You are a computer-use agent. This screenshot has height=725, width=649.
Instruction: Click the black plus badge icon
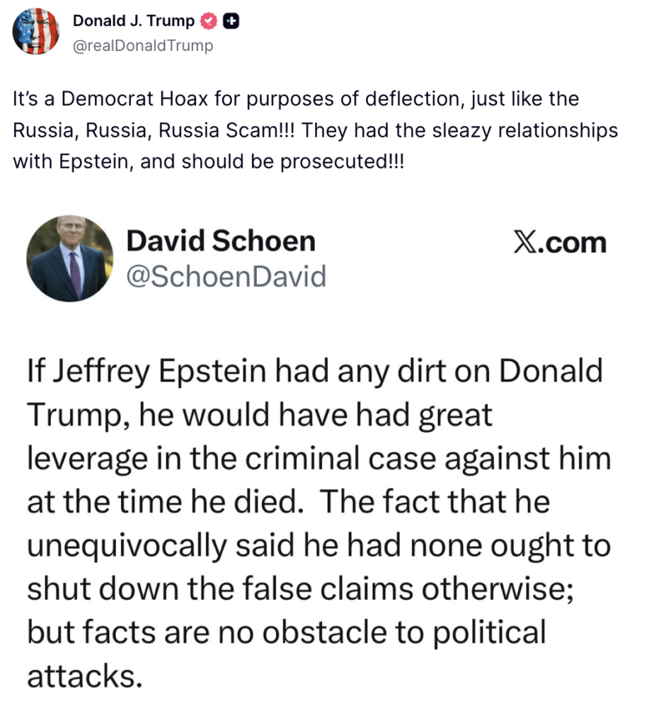[230, 22]
